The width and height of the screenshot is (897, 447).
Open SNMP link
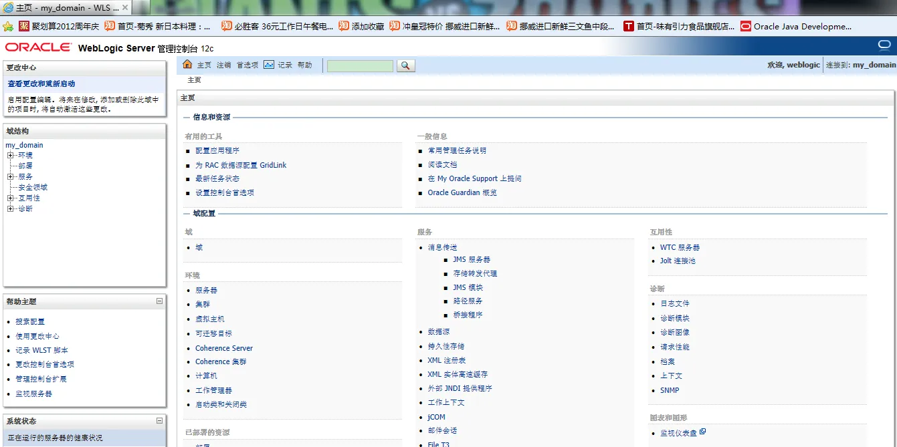point(670,391)
